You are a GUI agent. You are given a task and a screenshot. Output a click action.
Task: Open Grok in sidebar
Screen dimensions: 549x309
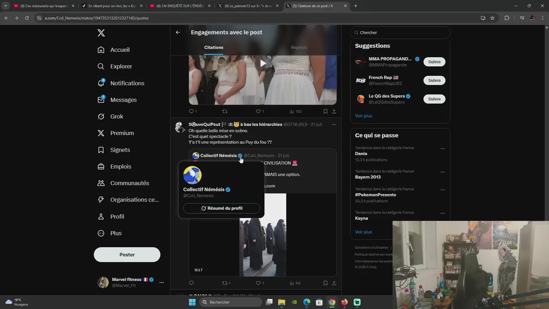[110, 117]
